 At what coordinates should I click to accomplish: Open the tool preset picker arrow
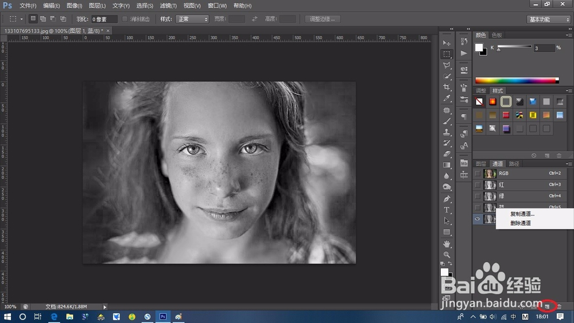(22, 19)
